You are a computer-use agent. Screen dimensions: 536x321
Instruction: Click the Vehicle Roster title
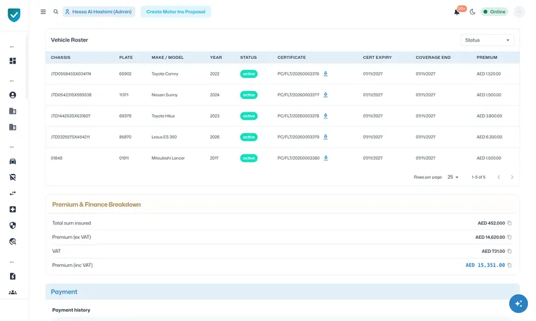[x=70, y=40]
